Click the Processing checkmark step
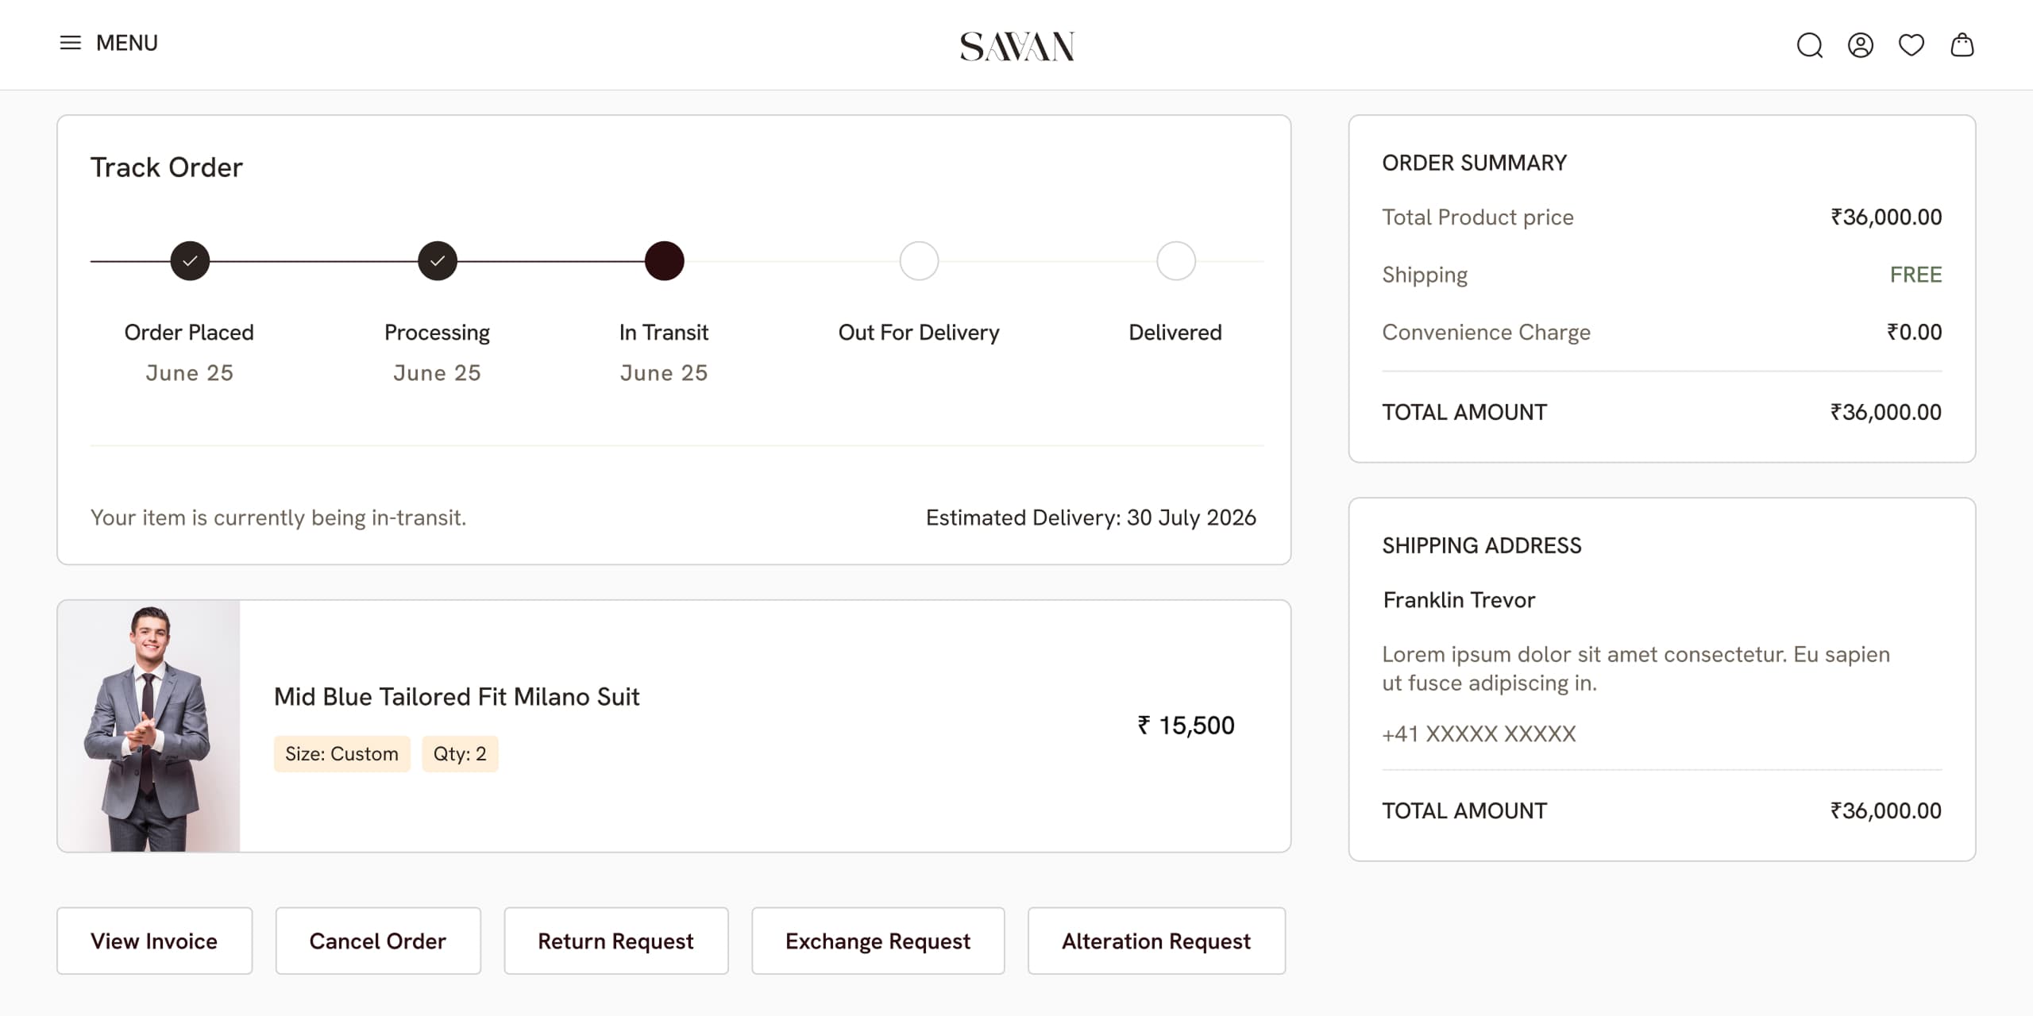Viewport: 2033px width, 1016px height. click(x=438, y=261)
